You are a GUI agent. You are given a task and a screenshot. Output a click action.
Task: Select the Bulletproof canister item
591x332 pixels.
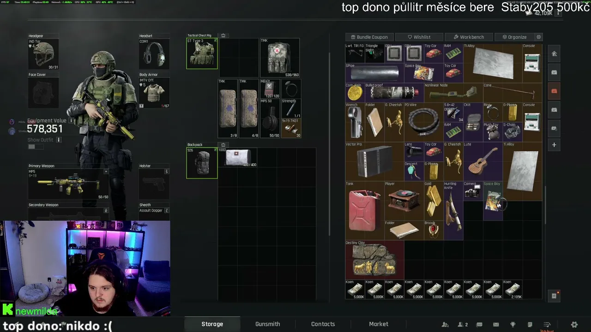pyautogui.click(x=394, y=93)
